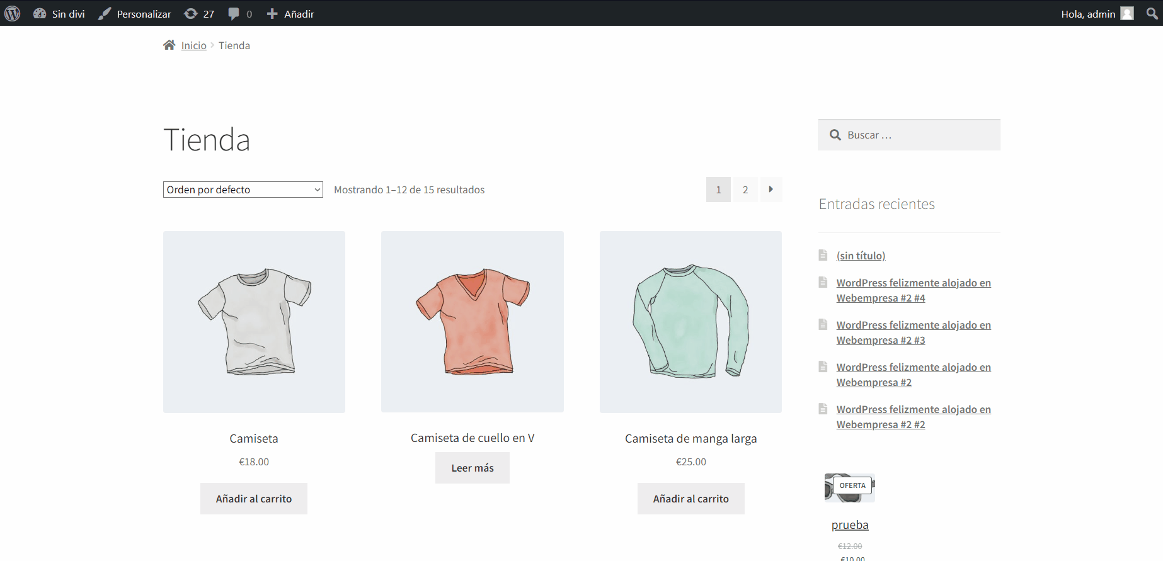Click the breadcrumb home icon
The width and height of the screenshot is (1163, 561).
(169, 45)
